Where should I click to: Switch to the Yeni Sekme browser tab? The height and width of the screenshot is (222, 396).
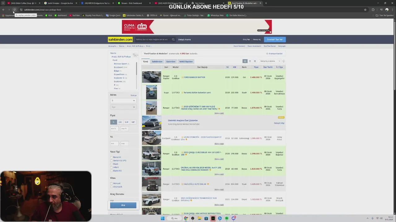pos(207,3)
